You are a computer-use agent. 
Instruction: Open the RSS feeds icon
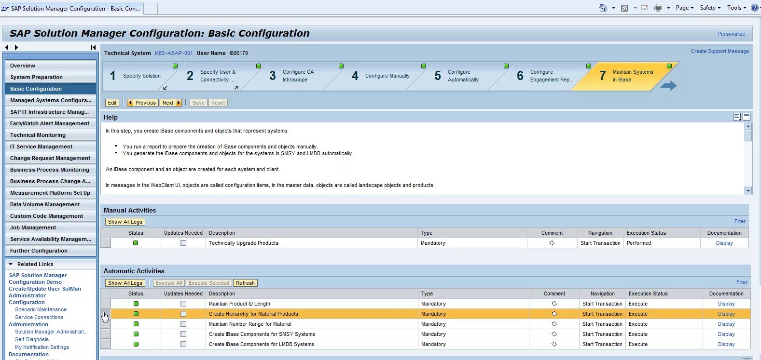pyautogui.click(x=624, y=8)
